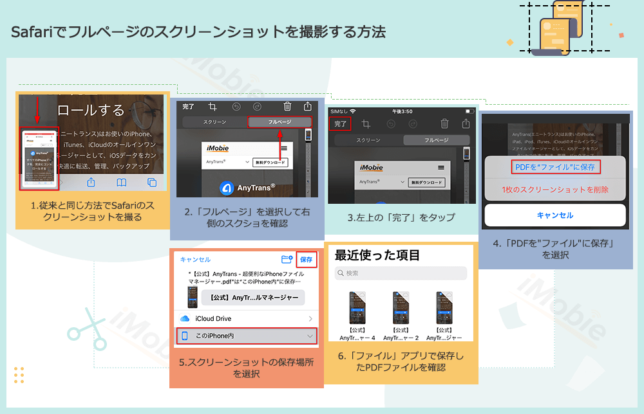Expand the iCloud Drive chevron
Image resolution: width=644 pixels, height=414 pixels.
(310, 318)
